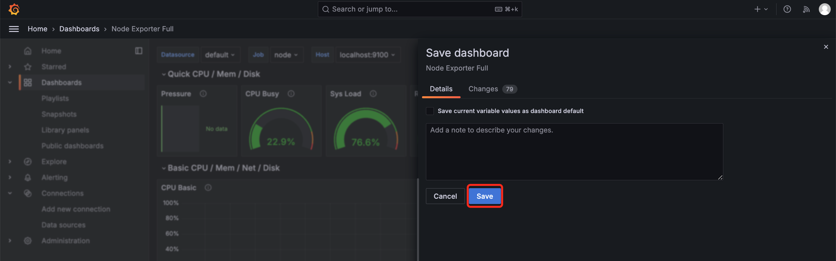This screenshot has width=836, height=261.
Task: Close the Save dashboard drawer
Action: click(826, 47)
